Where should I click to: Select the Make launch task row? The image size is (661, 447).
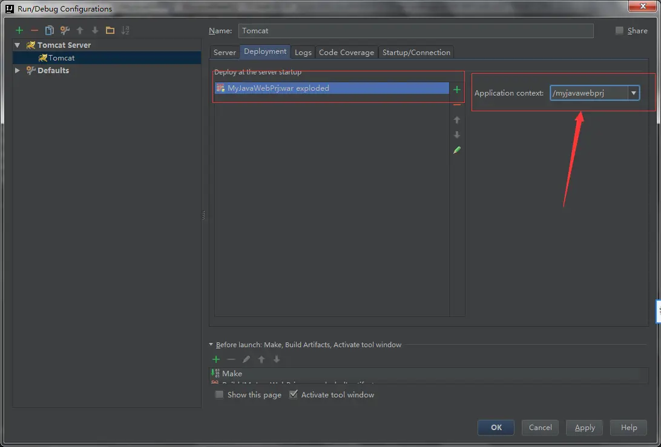(429, 373)
